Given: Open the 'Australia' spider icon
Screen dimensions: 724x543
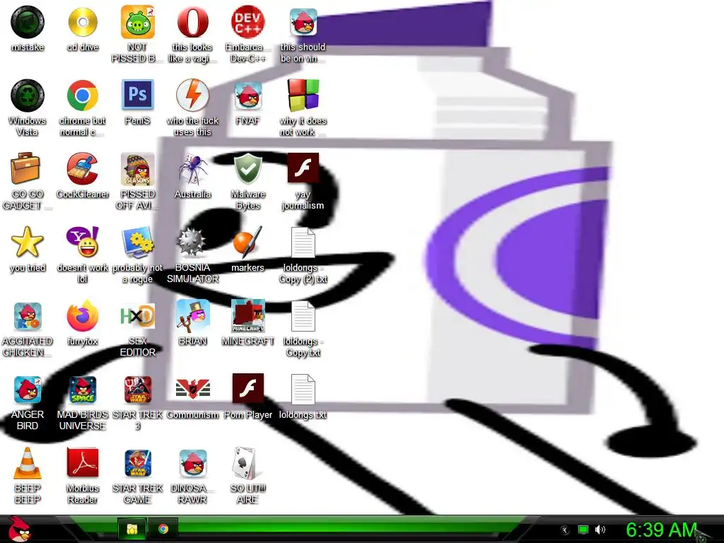Looking at the screenshot, I should pos(192,169).
